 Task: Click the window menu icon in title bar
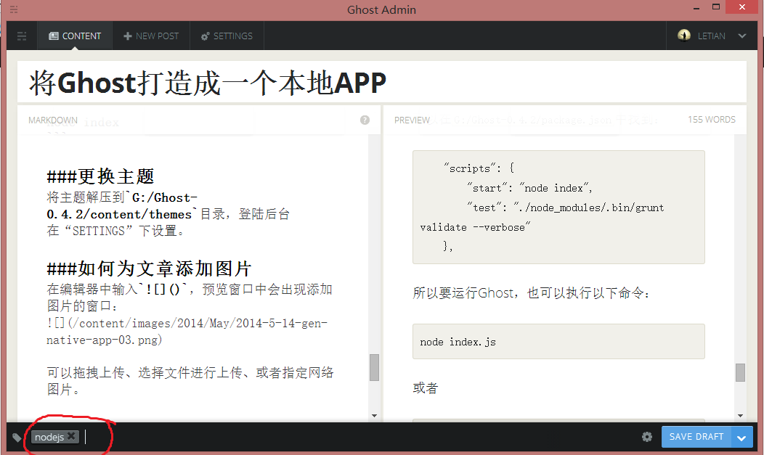tap(14, 9)
